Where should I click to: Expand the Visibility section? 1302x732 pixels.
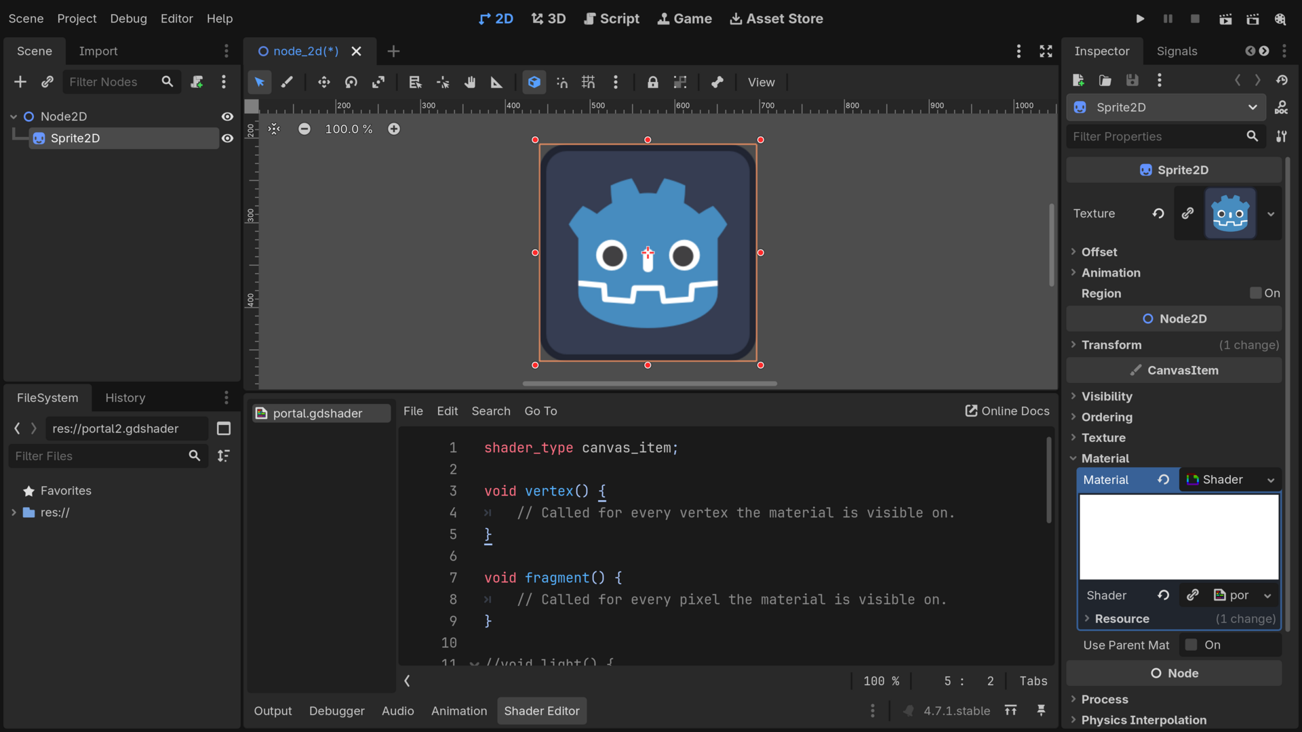pyautogui.click(x=1175, y=396)
